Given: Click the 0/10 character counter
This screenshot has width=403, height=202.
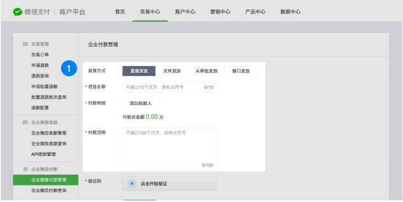Looking at the screenshot, I should pos(209,87).
